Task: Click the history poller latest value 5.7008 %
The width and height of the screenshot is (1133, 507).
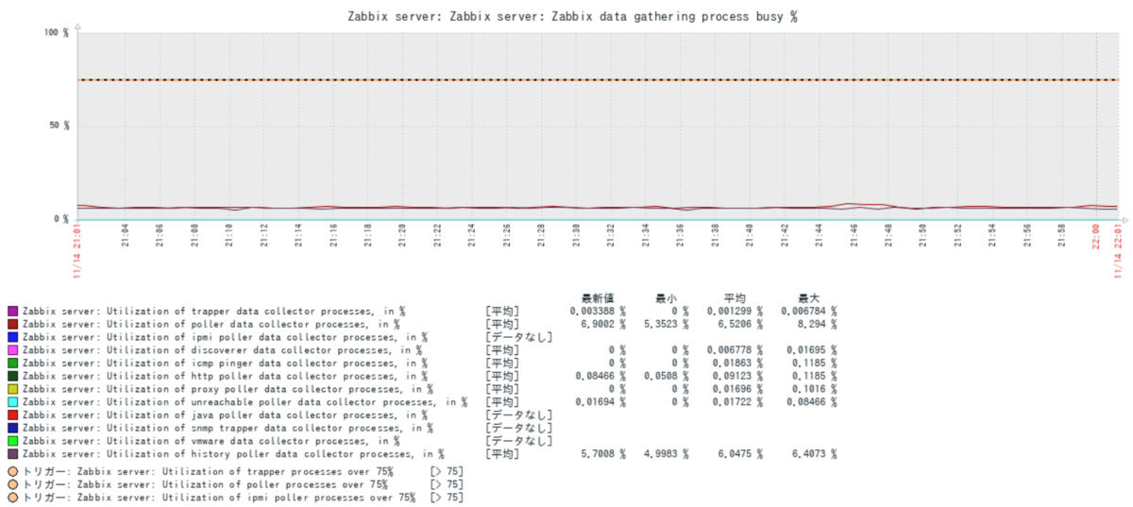Action: click(x=603, y=454)
